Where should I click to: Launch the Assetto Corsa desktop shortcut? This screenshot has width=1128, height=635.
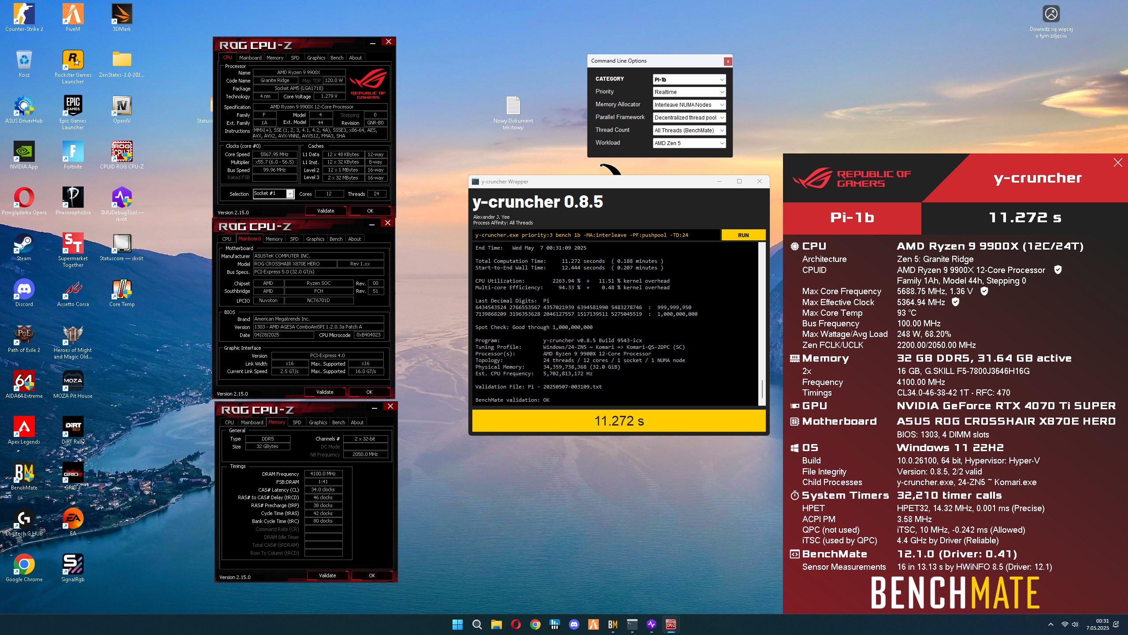point(73,293)
